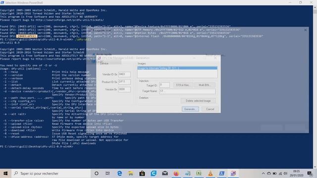
Task: Switch to VLC media player on the taskbar
Action: 210,174
